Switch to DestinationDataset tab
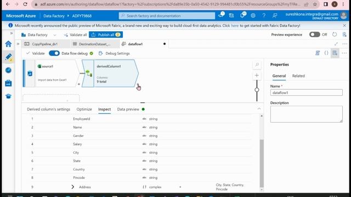The width and height of the screenshot is (351, 197). [x=94, y=44]
